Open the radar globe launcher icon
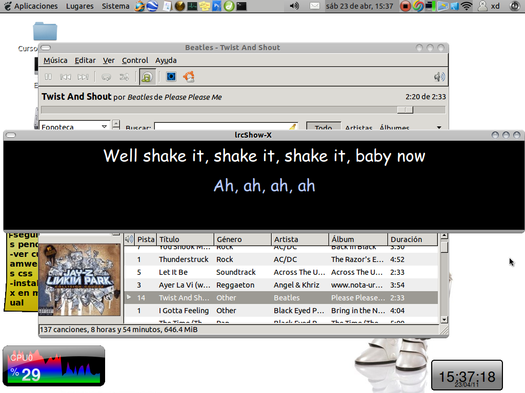Image resolution: width=525 pixels, height=393 pixels. click(180, 6)
